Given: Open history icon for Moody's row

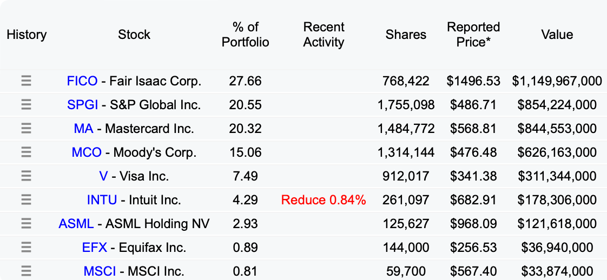Looking at the screenshot, I should [x=26, y=152].
